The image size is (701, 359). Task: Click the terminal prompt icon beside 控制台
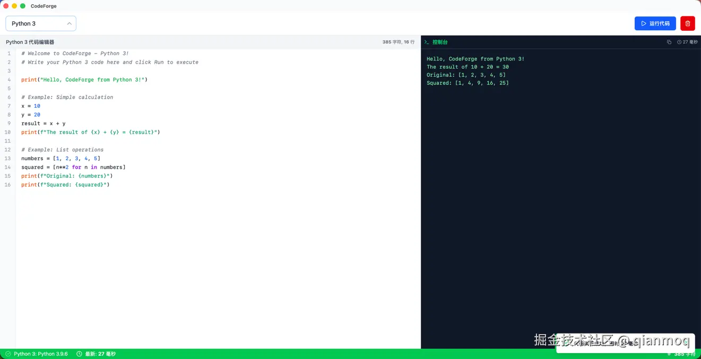427,42
